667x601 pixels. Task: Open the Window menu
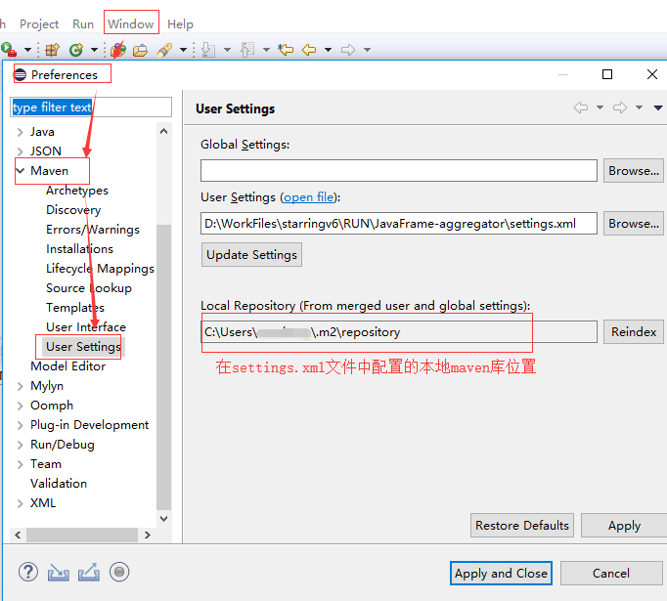131,23
